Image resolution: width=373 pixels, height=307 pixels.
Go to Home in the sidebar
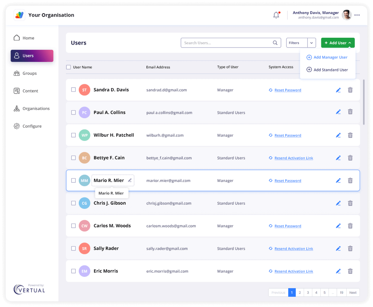coord(24,38)
